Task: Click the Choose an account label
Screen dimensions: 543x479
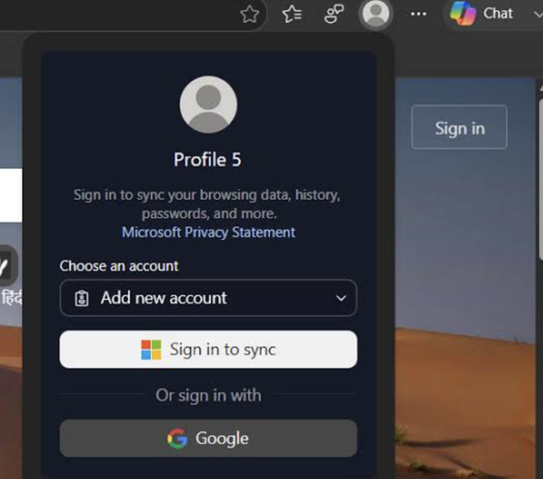Action: pyautogui.click(x=119, y=266)
